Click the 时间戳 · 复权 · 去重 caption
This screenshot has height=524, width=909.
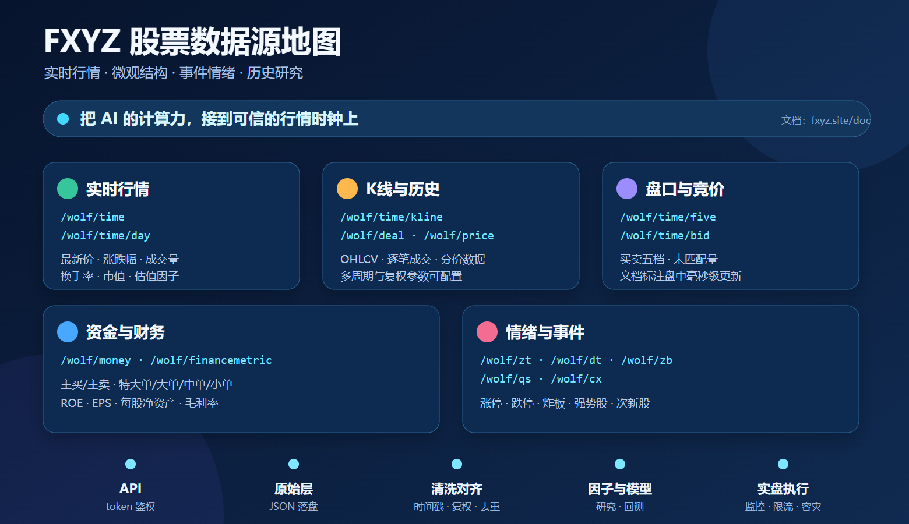pos(457,507)
